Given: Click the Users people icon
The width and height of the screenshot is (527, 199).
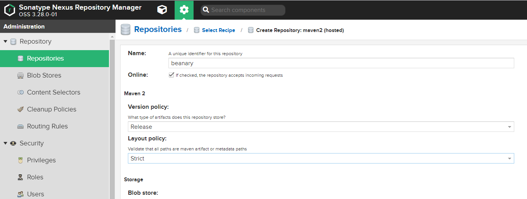Looking at the screenshot, I should click(x=21, y=194).
